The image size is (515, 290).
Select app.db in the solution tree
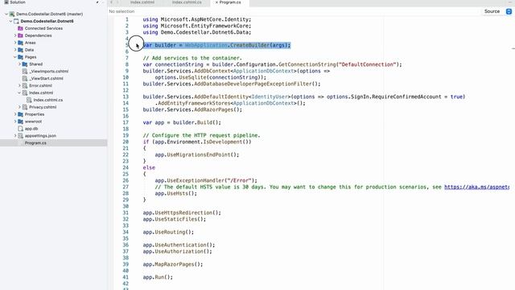point(31,129)
